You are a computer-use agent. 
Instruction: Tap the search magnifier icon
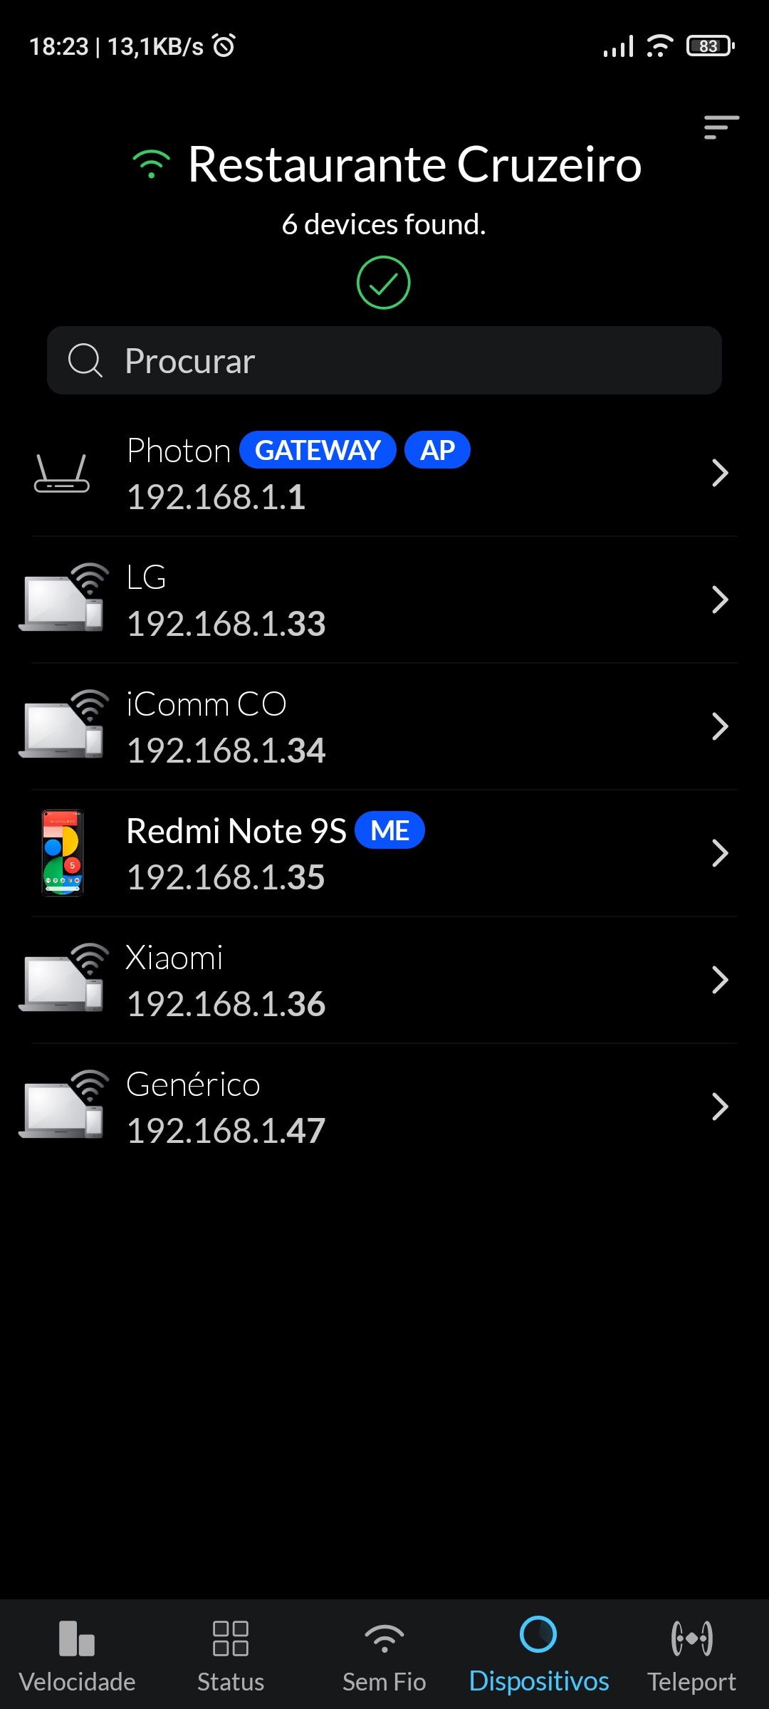85,360
